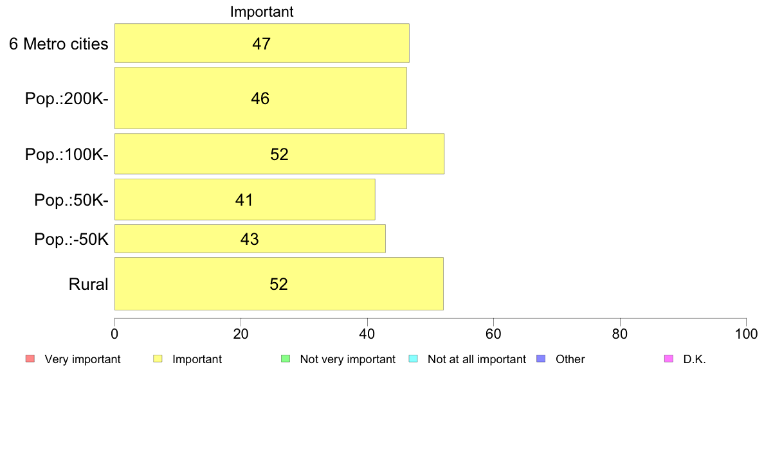Click the yellow Important legend swatch
764x473 pixels.
tap(158, 359)
